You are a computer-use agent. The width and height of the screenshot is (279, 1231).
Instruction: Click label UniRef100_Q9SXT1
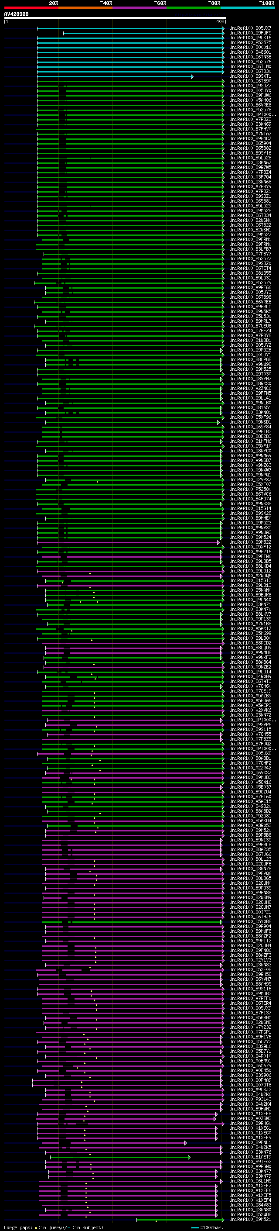coord(250,76)
